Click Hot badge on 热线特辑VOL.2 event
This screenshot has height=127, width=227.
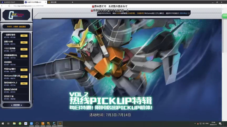(x=24, y=83)
